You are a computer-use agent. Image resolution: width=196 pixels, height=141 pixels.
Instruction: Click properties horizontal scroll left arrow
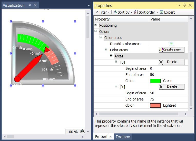coord(96,114)
